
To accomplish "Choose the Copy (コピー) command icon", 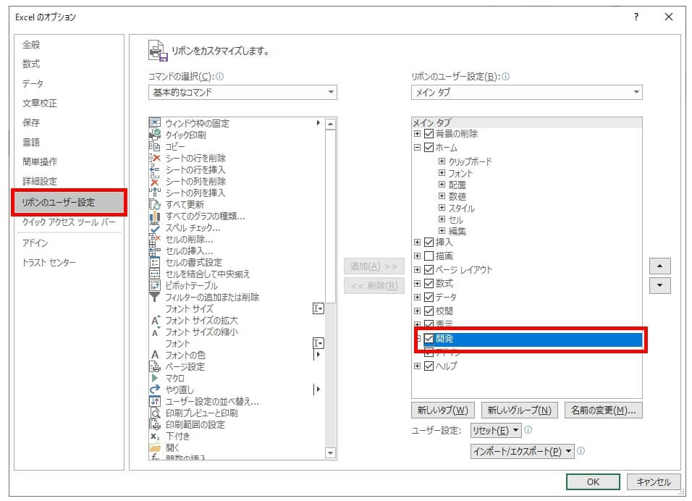I will 154,146.
